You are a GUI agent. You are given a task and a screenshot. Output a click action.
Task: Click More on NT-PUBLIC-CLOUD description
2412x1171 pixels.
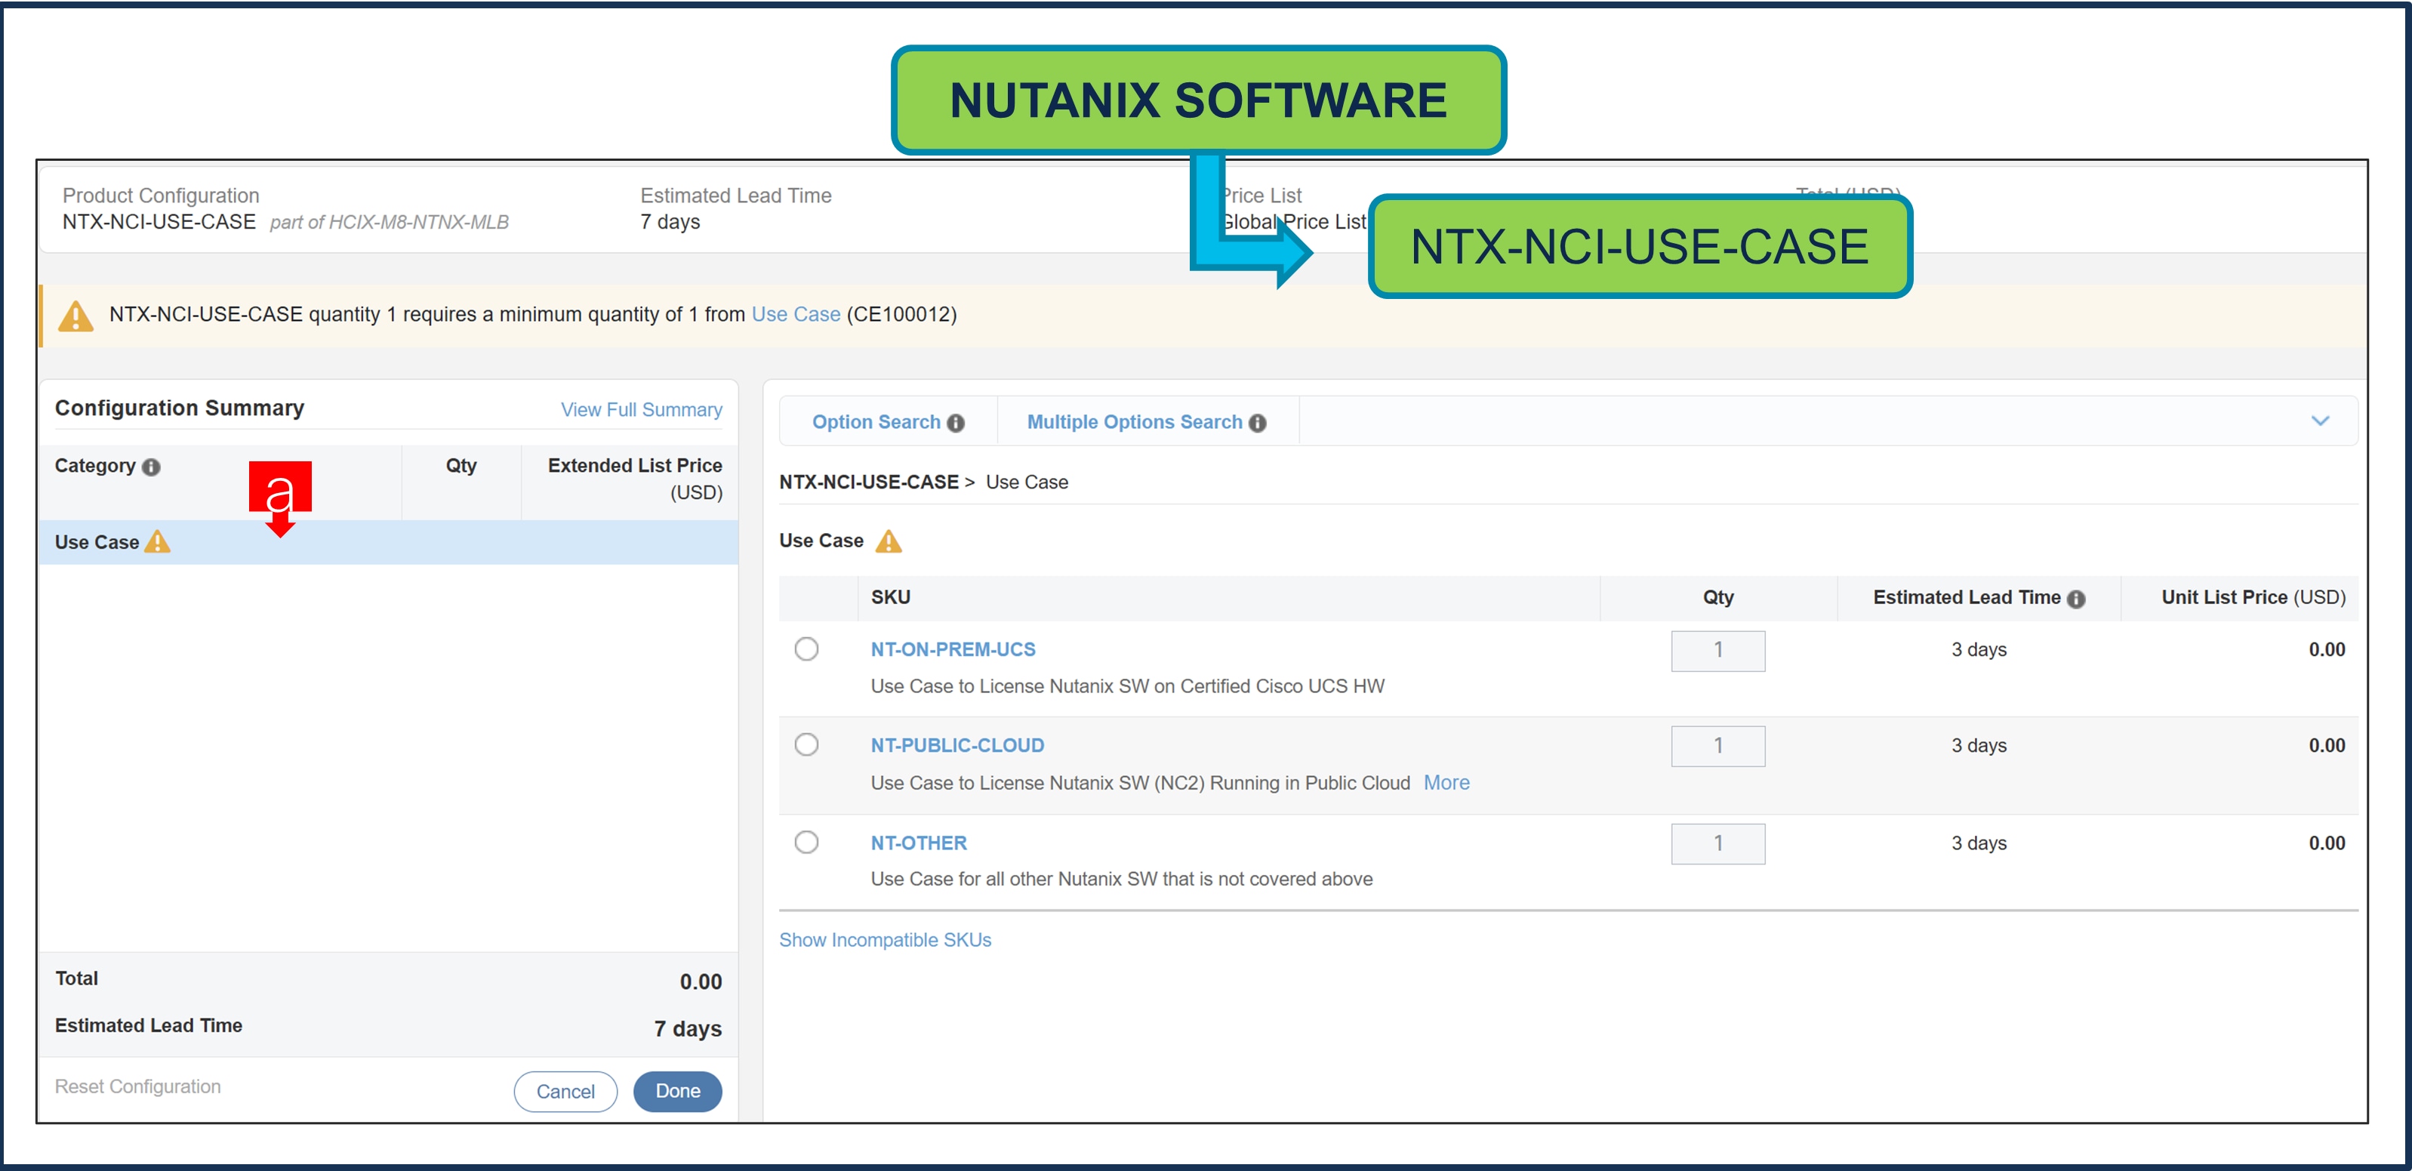1446,781
